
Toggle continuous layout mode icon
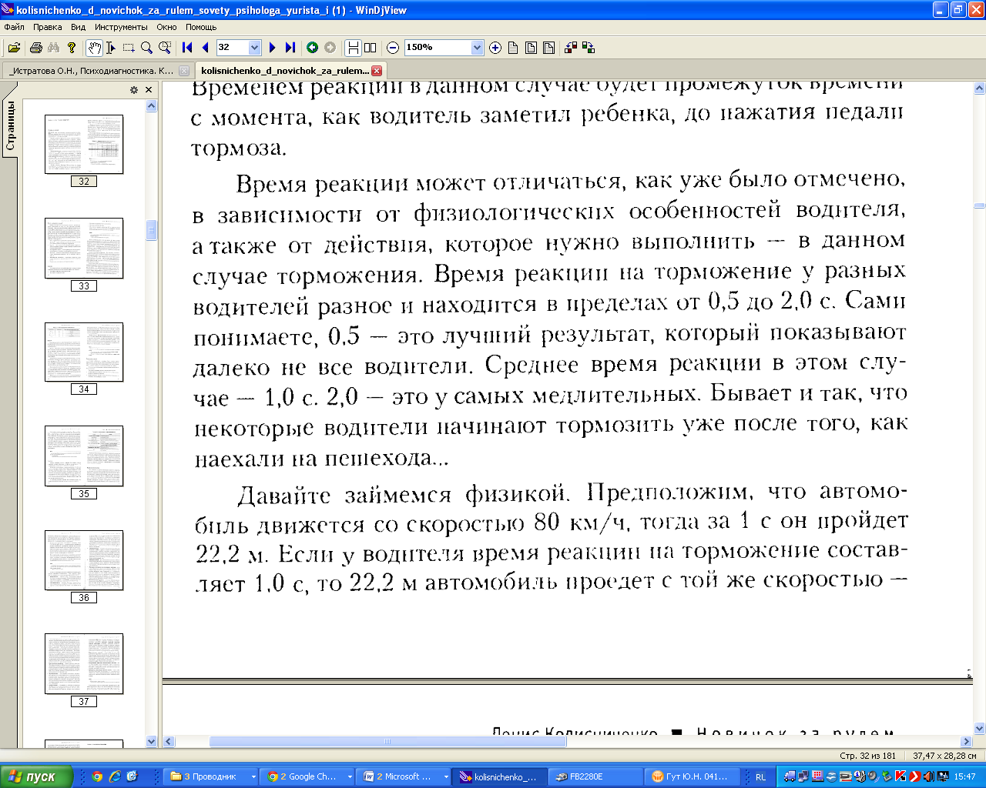click(353, 48)
